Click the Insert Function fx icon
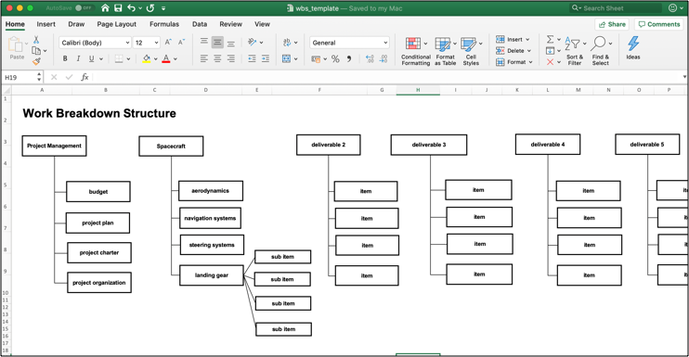The width and height of the screenshot is (689, 357). coord(84,77)
